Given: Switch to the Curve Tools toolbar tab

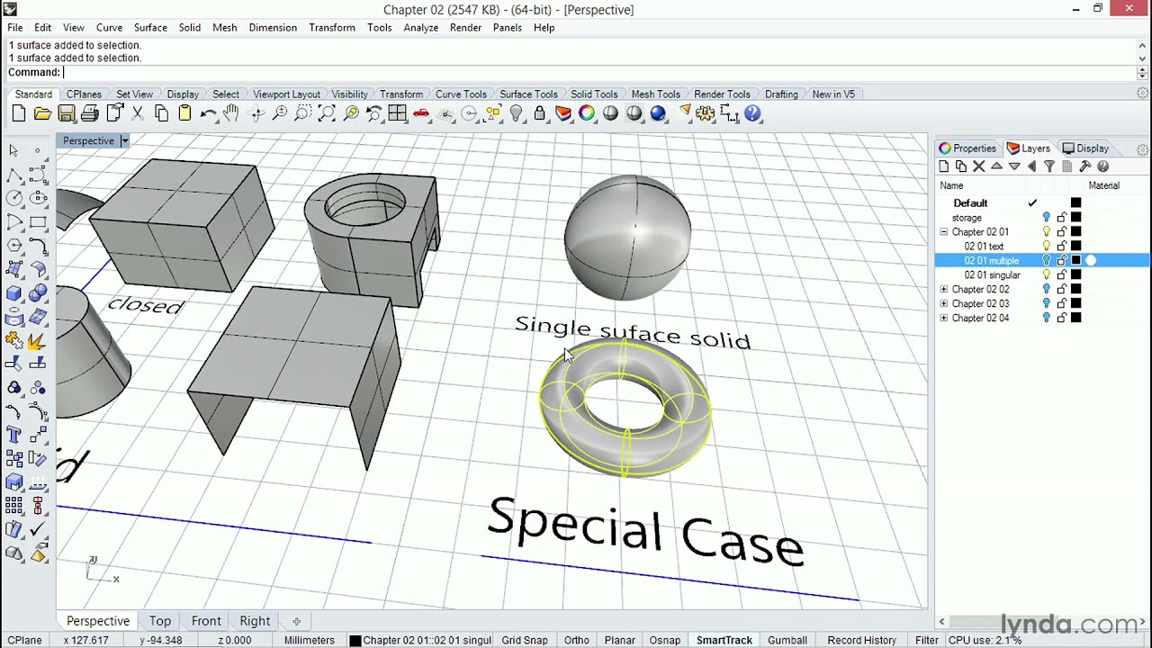Looking at the screenshot, I should tap(461, 94).
